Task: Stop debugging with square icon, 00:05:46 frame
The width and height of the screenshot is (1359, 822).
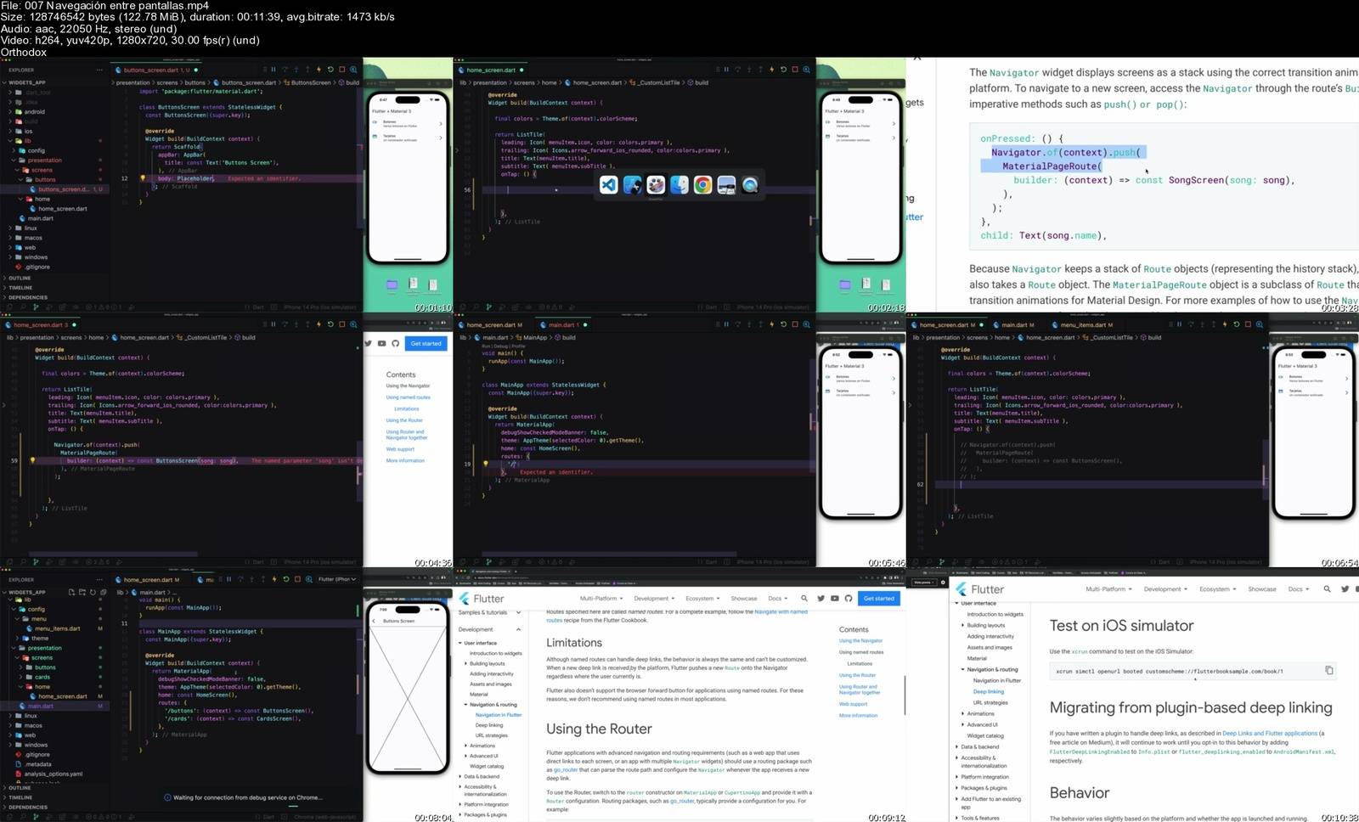Action: point(795,324)
